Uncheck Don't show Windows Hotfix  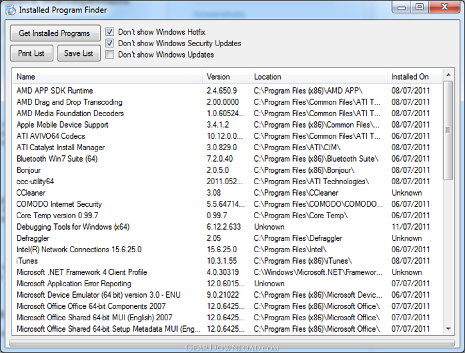(x=110, y=31)
